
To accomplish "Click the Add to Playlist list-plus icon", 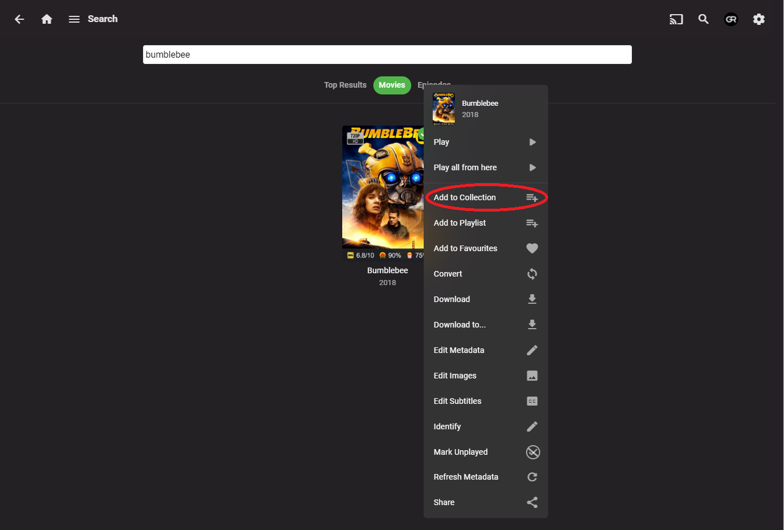I will pos(532,223).
